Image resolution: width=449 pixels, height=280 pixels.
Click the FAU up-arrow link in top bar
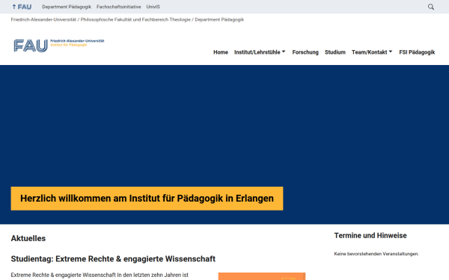pyautogui.click(x=22, y=7)
